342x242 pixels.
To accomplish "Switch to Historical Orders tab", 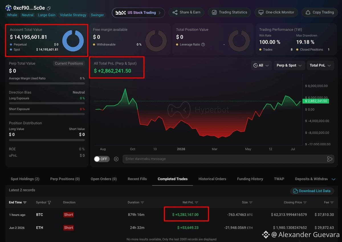I will click(212, 179).
